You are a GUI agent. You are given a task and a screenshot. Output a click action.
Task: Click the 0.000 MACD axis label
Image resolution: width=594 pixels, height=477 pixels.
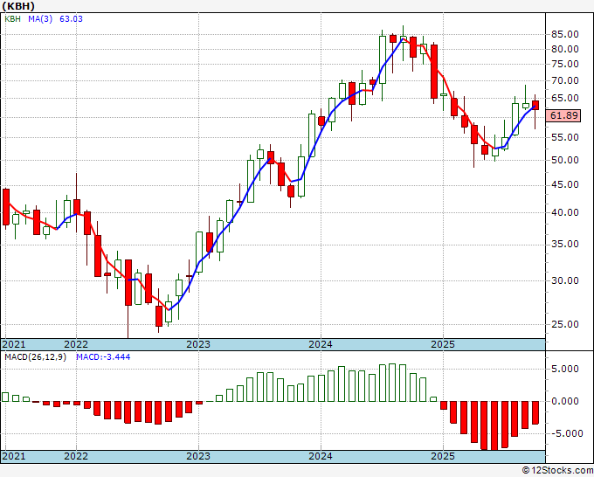coord(564,401)
